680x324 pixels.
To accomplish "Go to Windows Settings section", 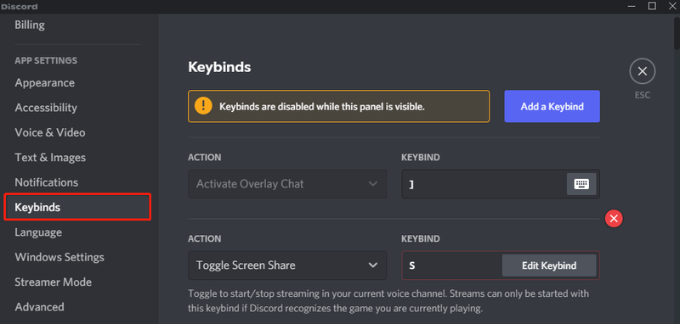I will tap(59, 257).
